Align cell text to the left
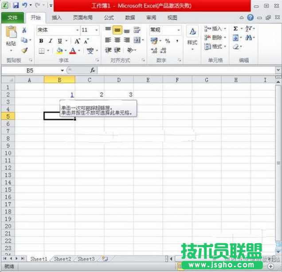 [108, 40]
